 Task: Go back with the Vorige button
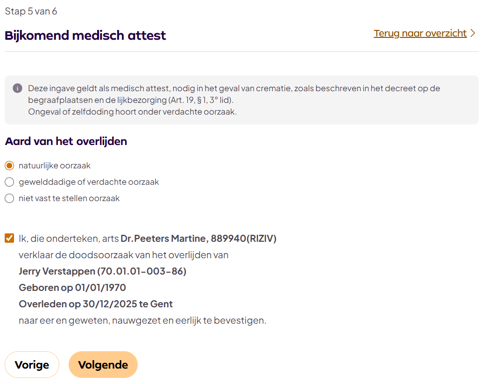(x=32, y=364)
